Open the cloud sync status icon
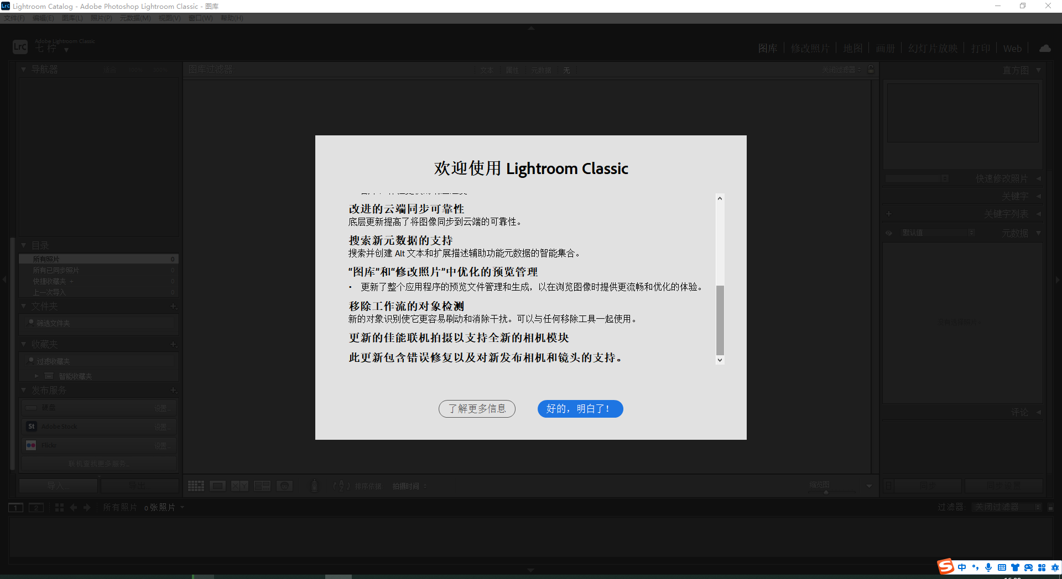Viewport: 1062px width, 579px height. tap(1045, 48)
